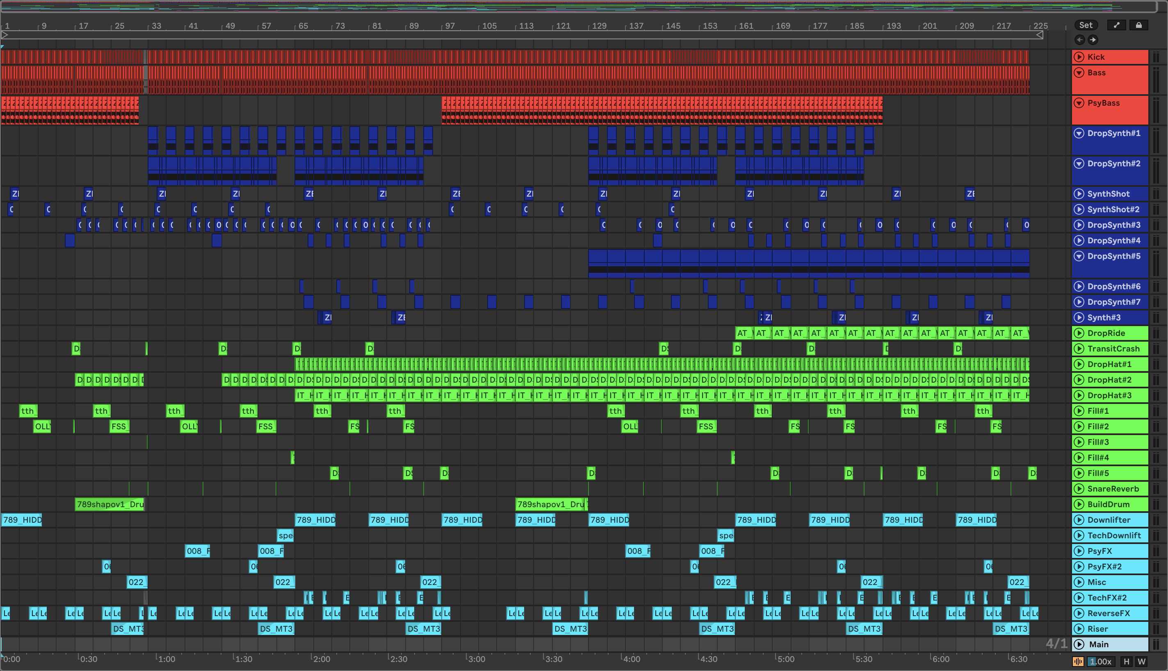Fold the DropSynth#5 track with its arrow
This screenshot has width=1168, height=671.
tap(1079, 256)
